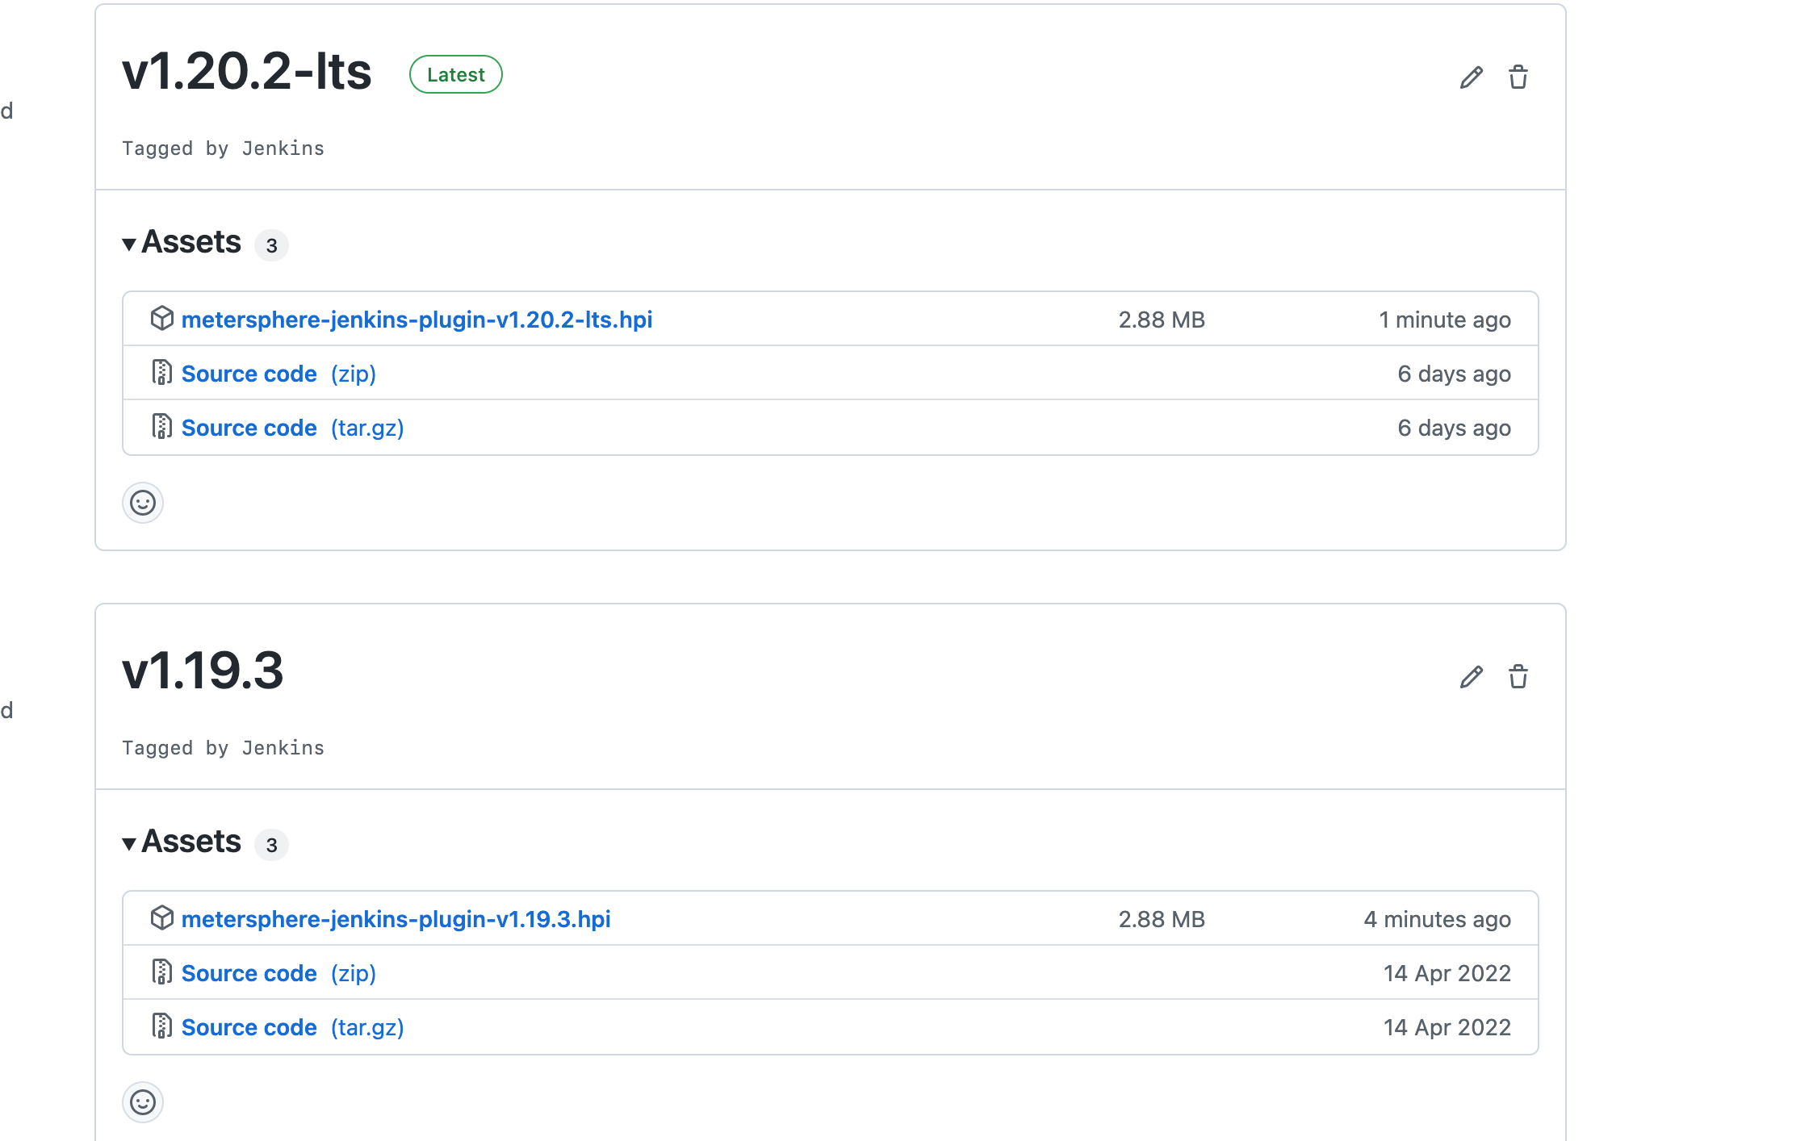Open the emoji reaction picker under v1.20.2-lts

[142, 503]
